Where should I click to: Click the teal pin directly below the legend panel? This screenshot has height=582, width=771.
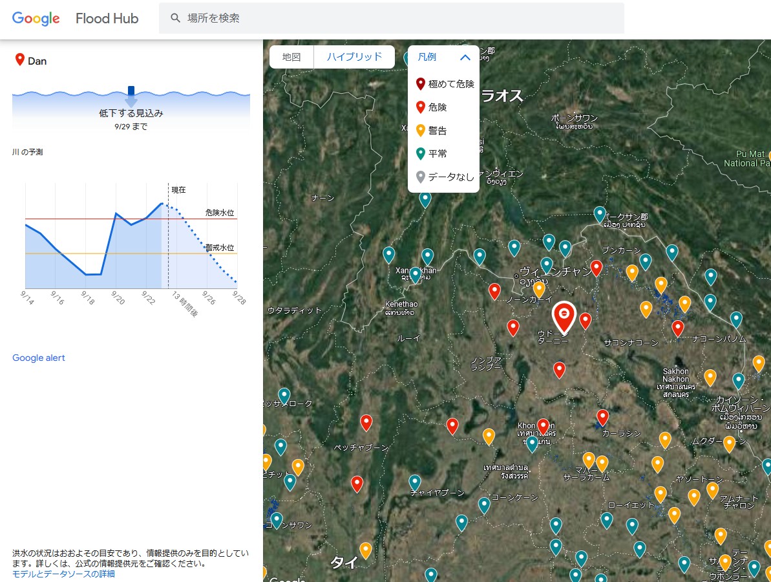[x=425, y=200]
